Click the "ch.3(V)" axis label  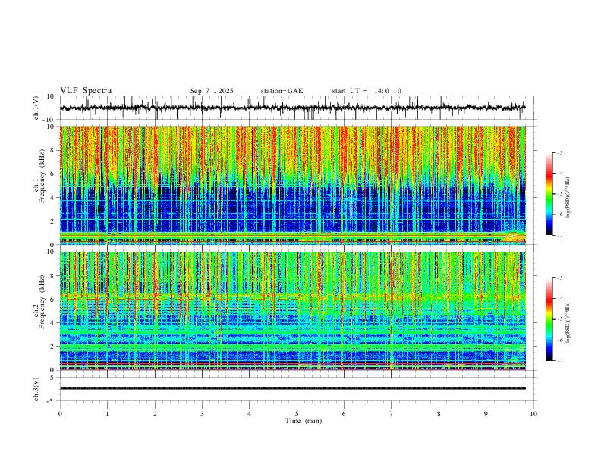[x=36, y=389]
